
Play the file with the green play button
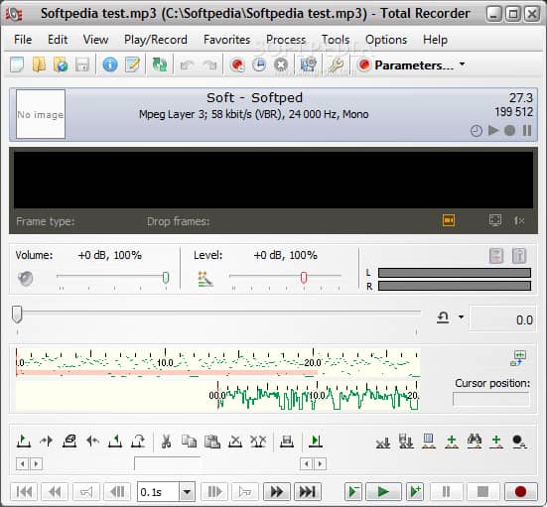point(383,492)
